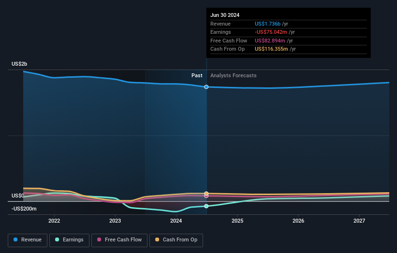Click the Analysts Forecasts label

(234, 76)
